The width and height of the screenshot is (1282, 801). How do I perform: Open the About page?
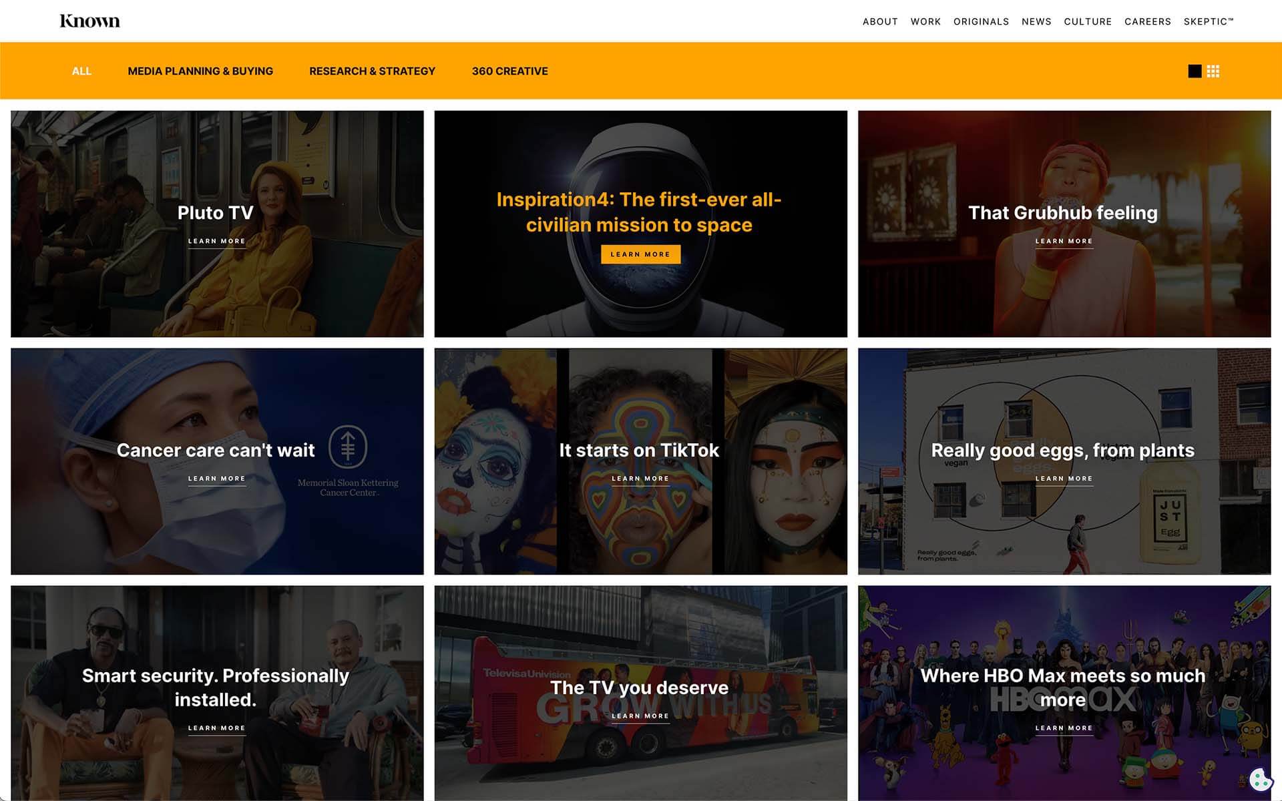[x=880, y=22]
